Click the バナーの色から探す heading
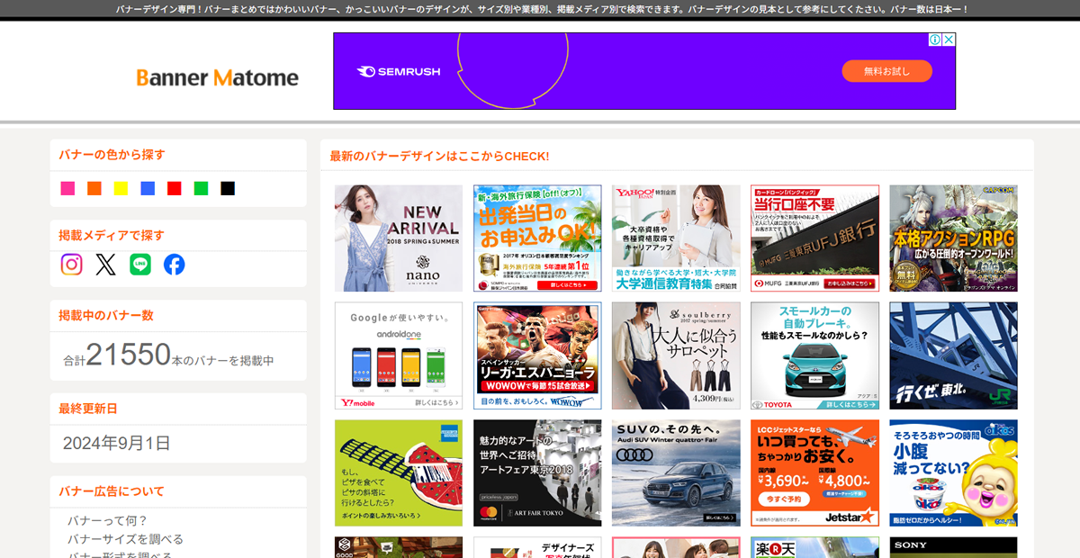This screenshot has height=558, width=1080. pos(112,154)
